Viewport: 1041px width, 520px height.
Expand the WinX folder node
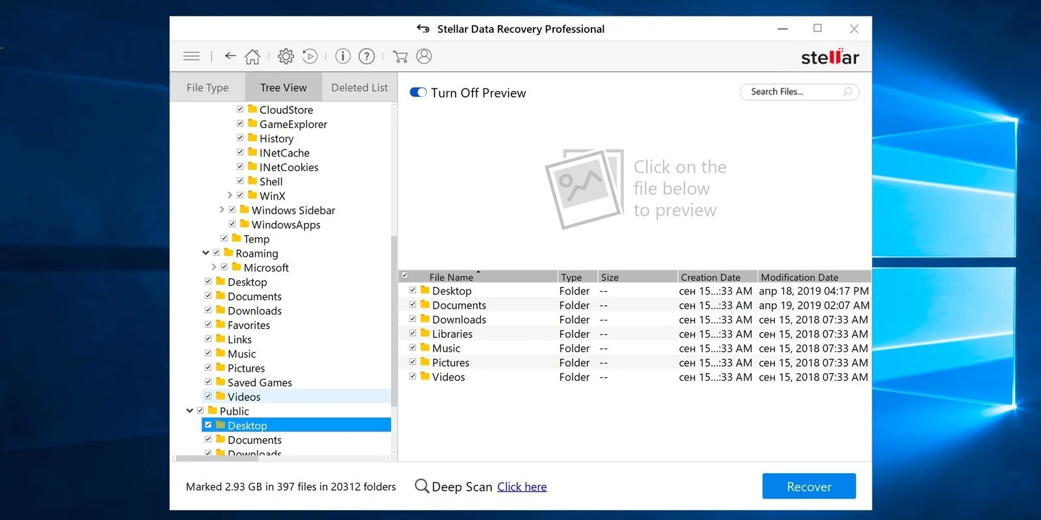[230, 195]
